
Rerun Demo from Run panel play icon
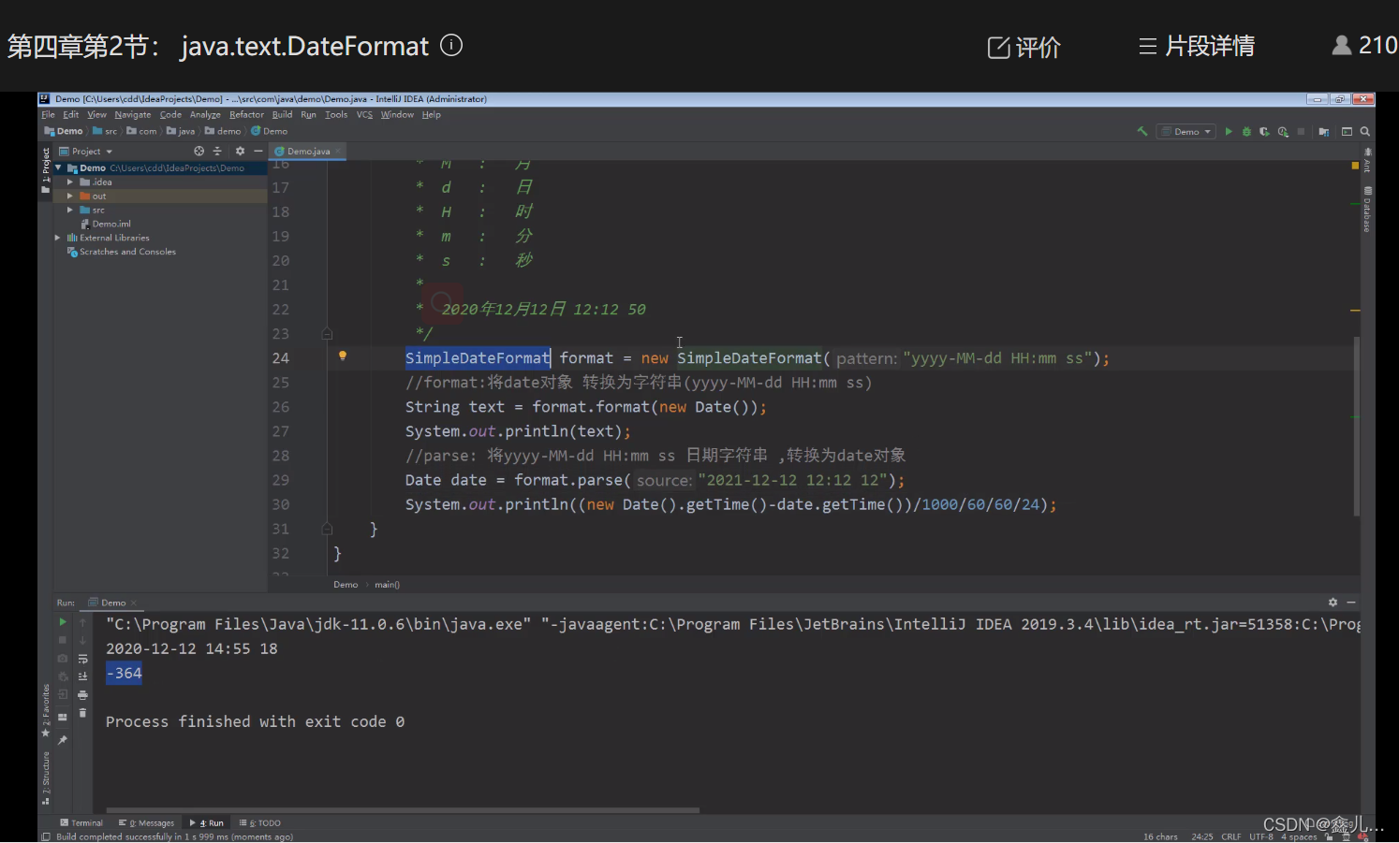tap(63, 622)
